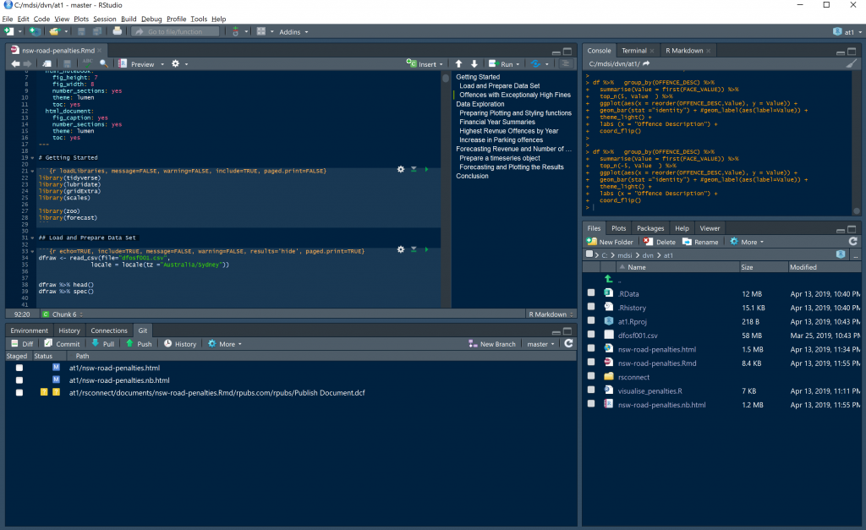The height and width of the screenshot is (530, 866).
Task: Click the Open File folder icon
Action: coord(53,31)
